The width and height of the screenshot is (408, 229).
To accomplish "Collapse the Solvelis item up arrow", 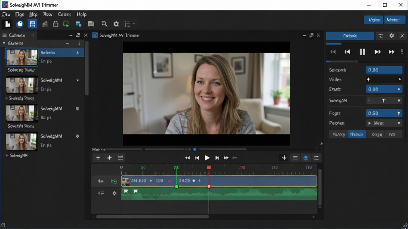I will coord(78,52).
